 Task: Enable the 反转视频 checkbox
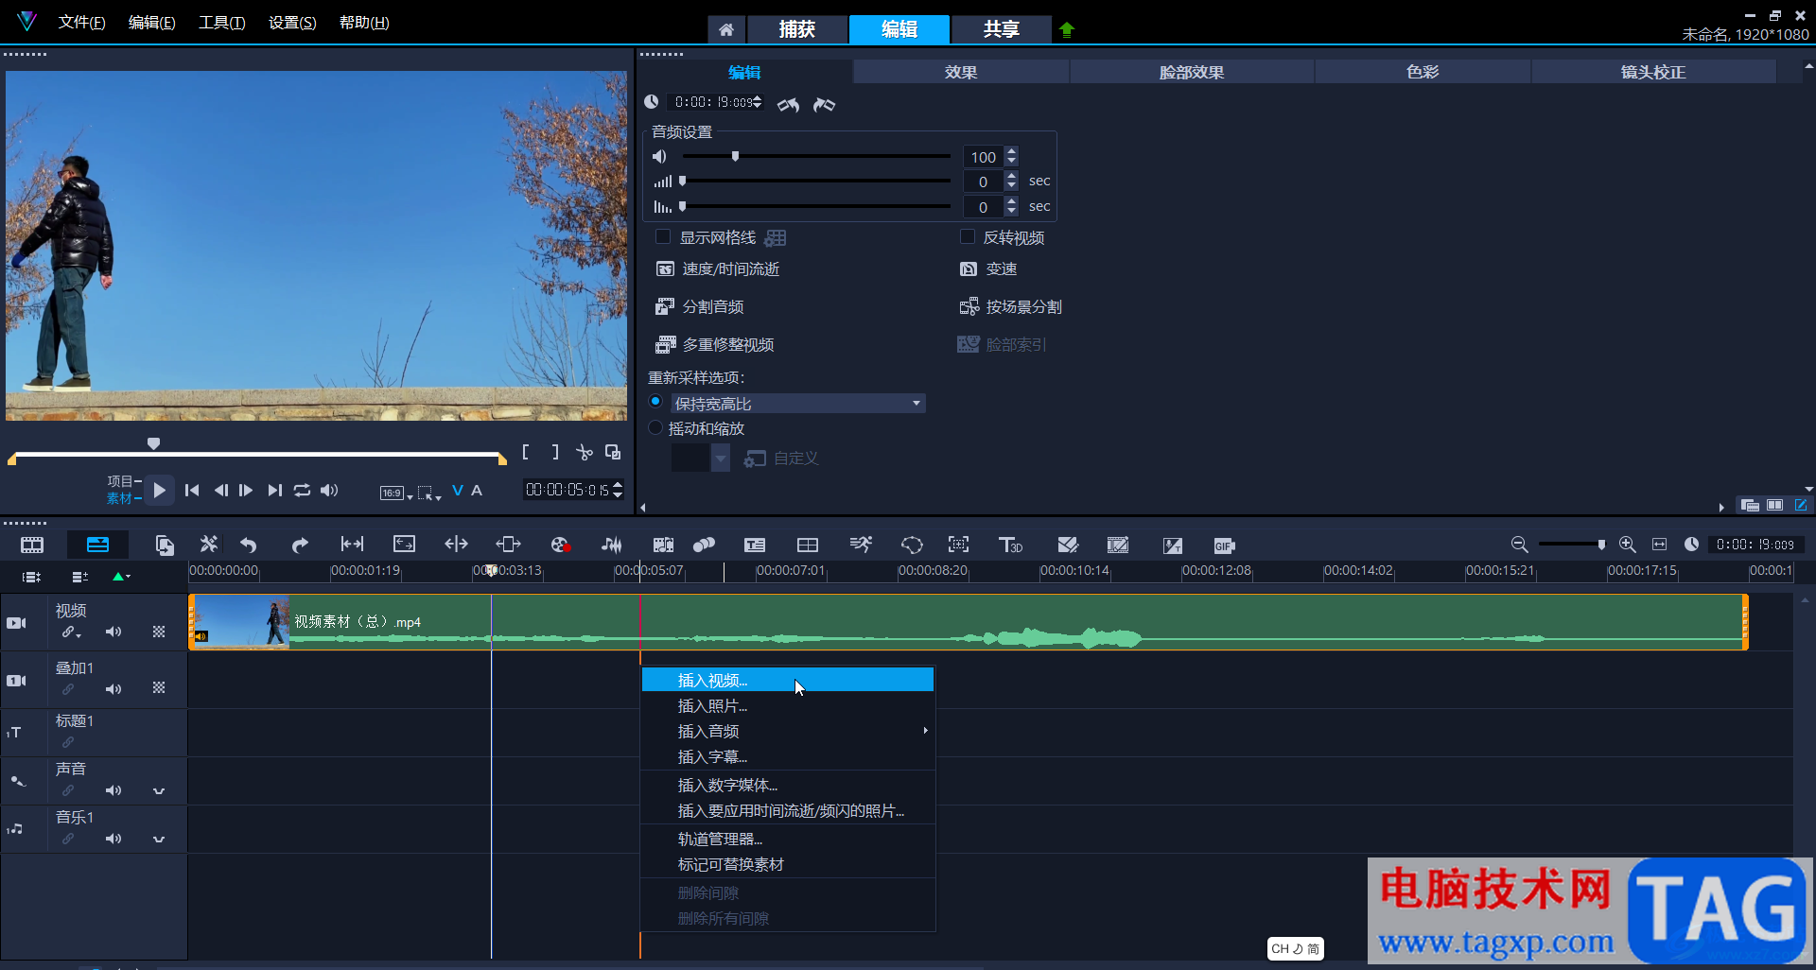968,236
